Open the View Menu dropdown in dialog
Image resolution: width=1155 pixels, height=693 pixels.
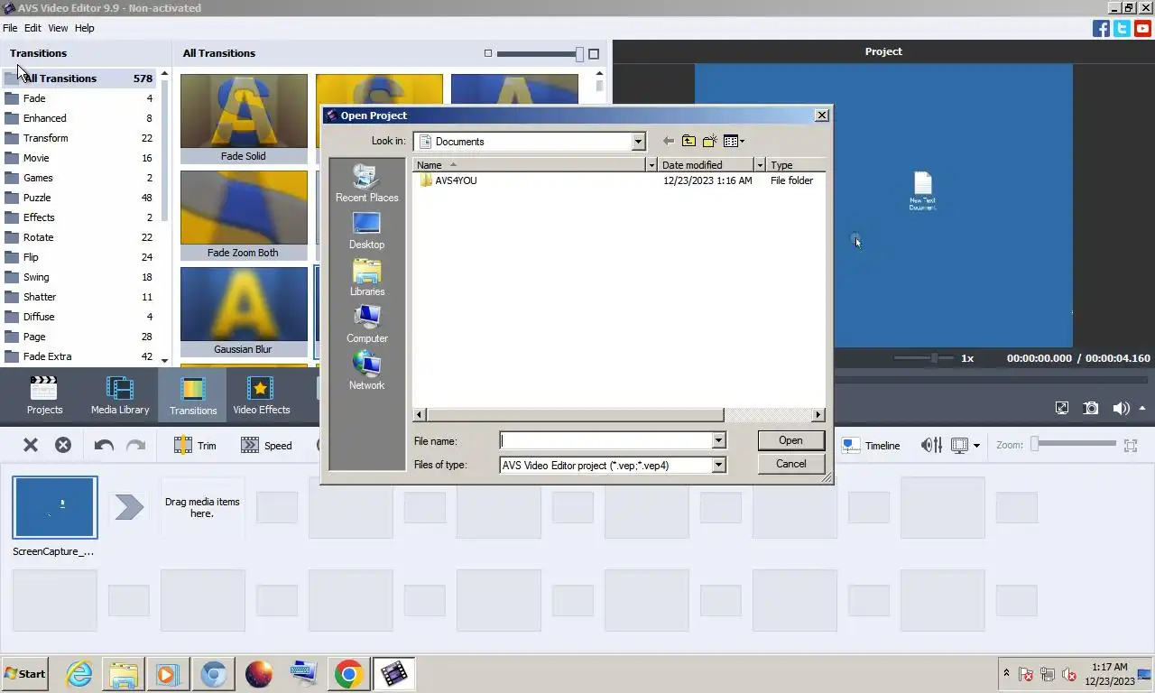coord(734,141)
